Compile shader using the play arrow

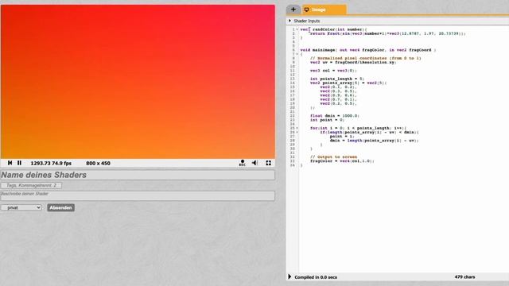tap(289, 276)
